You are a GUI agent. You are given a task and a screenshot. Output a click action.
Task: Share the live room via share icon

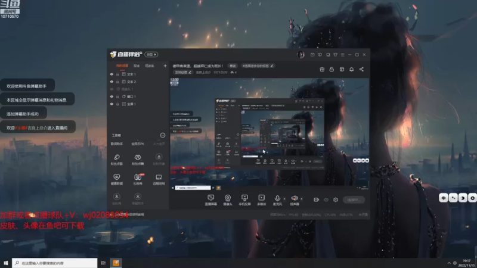click(361, 69)
